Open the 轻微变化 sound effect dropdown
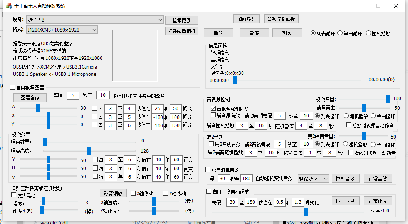The image size is (408, 224). click(x=314, y=179)
